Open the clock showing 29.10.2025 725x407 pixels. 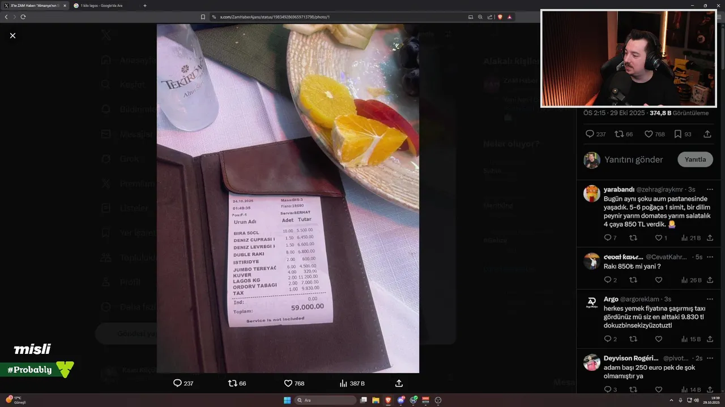(711, 400)
